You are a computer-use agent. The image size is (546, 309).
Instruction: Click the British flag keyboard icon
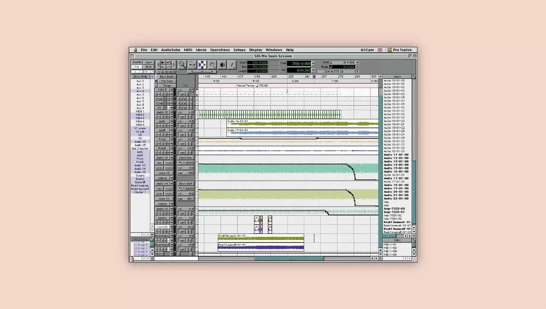[x=380, y=50]
